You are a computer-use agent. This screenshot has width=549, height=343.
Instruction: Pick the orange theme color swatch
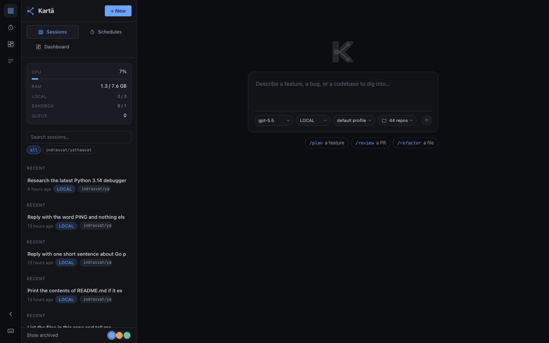click(119, 335)
